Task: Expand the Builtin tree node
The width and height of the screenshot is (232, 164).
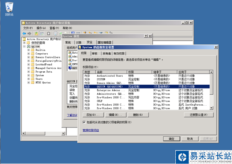Action: (x=29, y=50)
